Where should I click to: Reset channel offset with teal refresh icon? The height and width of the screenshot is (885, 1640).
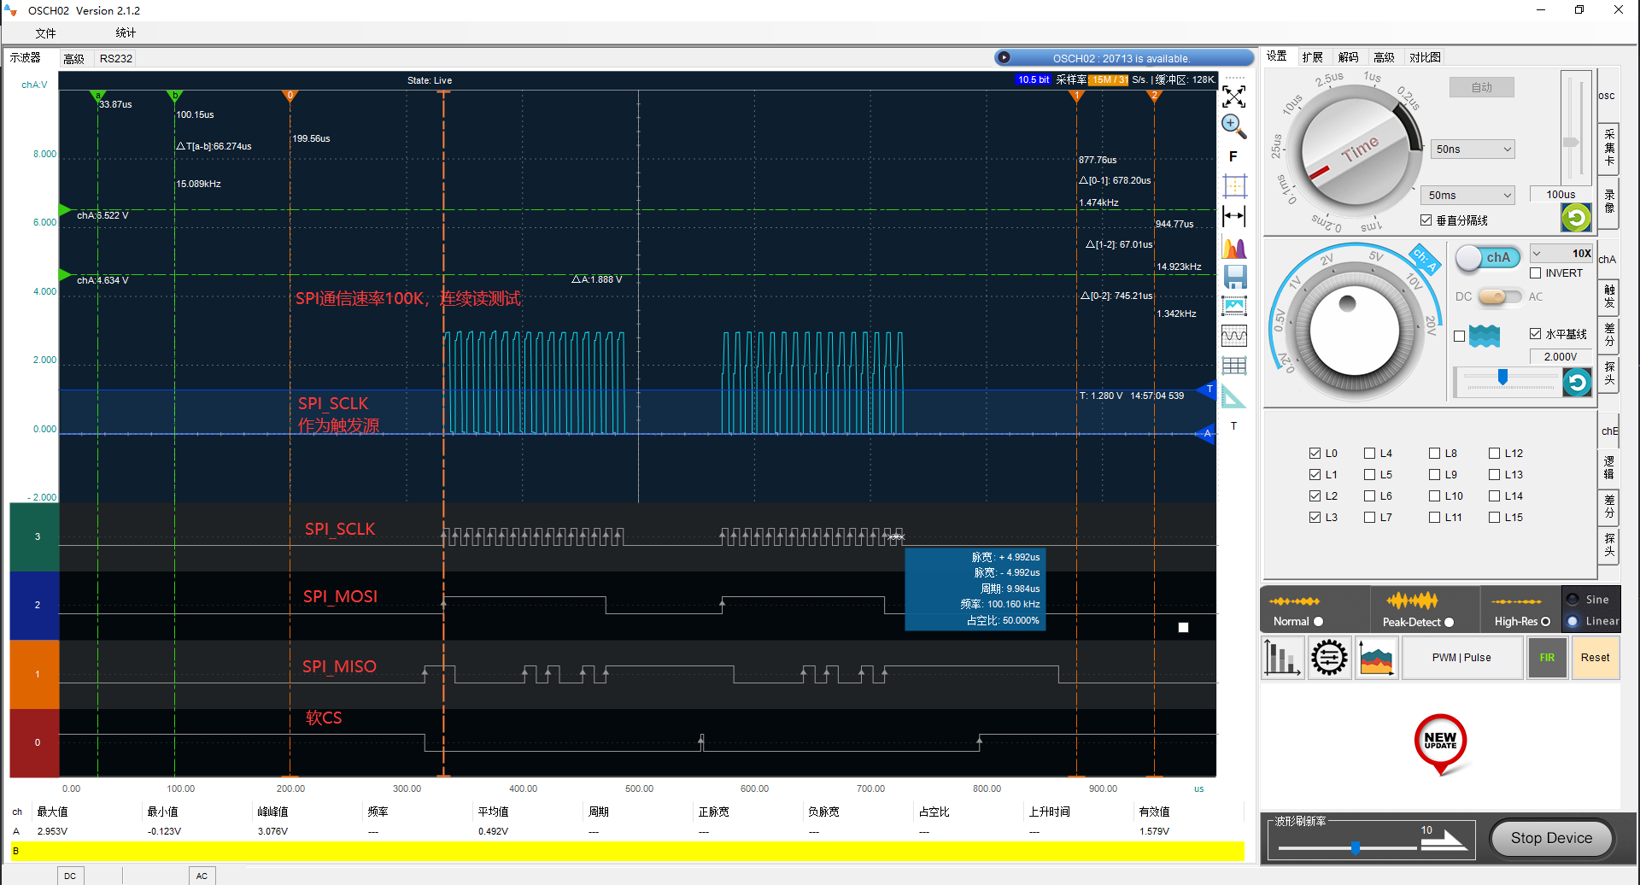[1577, 382]
